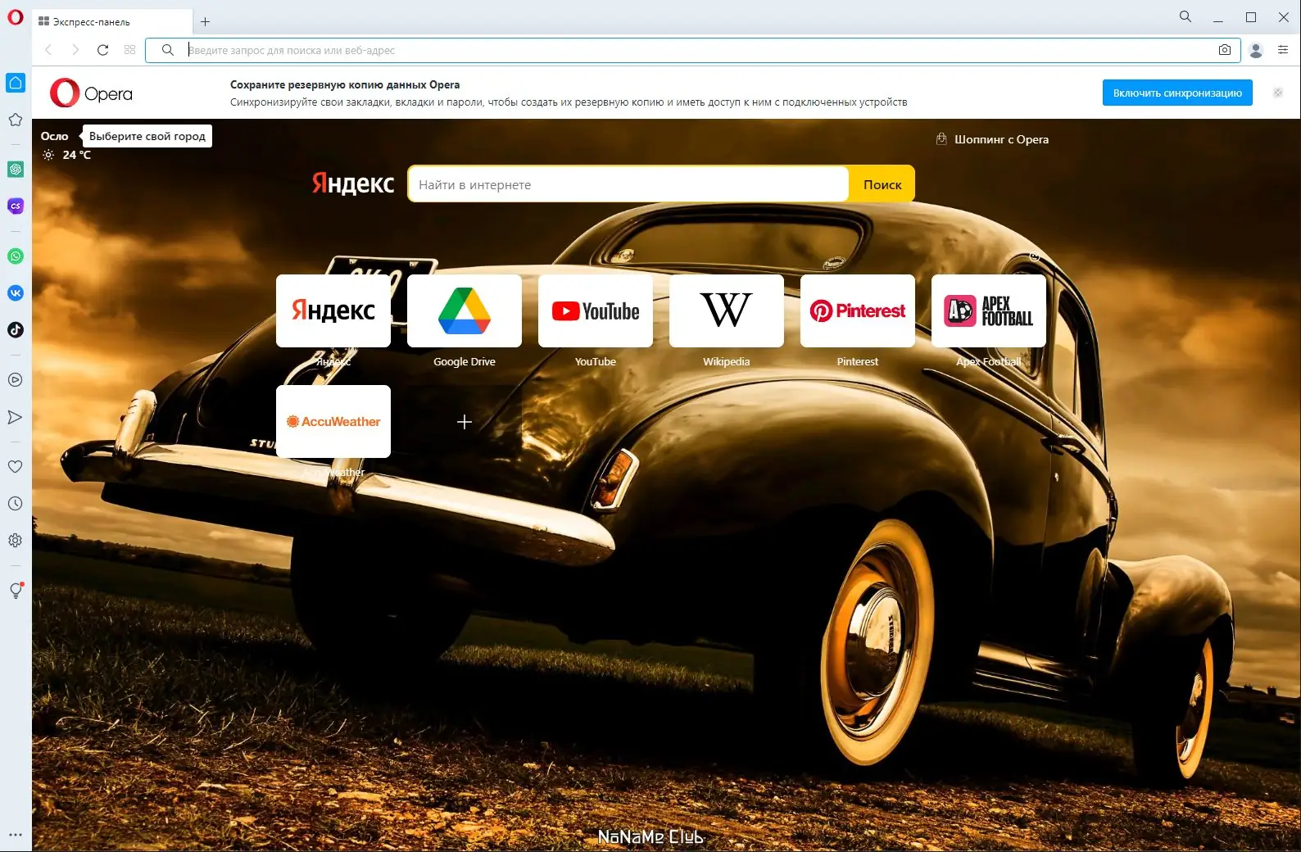
Task: Reload the current page
Action: click(102, 50)
